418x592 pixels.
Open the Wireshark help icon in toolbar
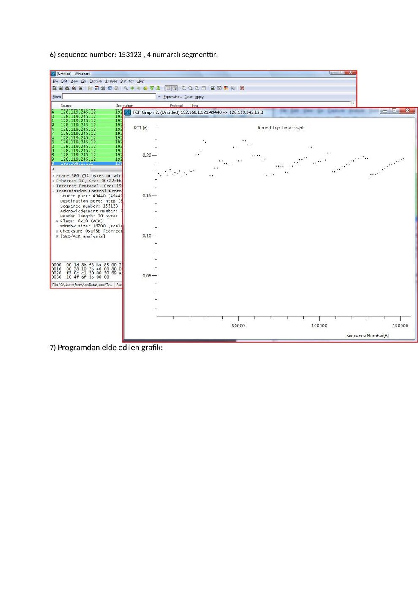pos(242,88)
